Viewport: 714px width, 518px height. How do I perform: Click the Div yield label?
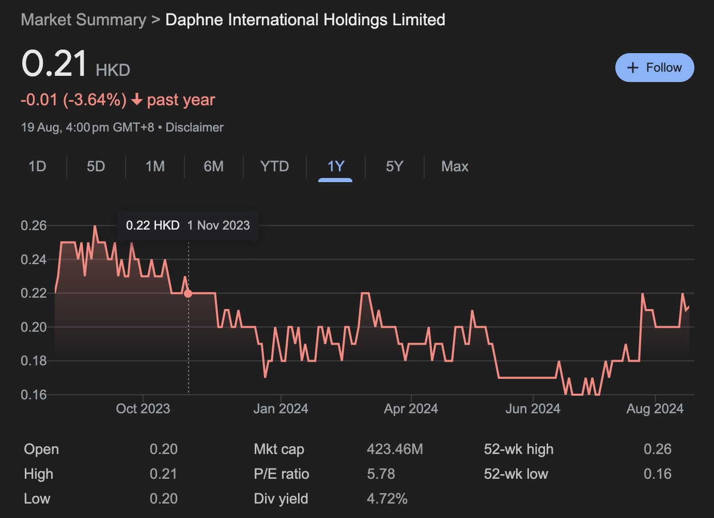click(281, 499)
